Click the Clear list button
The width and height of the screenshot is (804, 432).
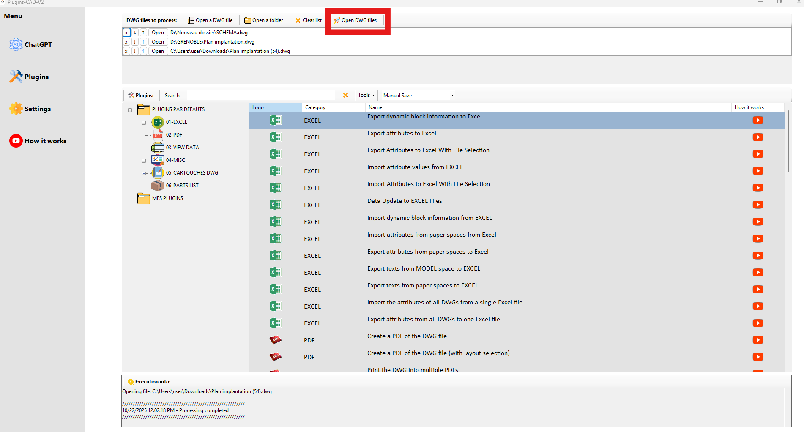click(x=309, y=20)
